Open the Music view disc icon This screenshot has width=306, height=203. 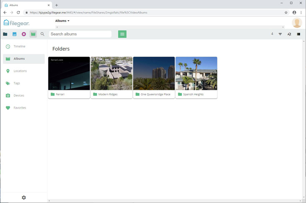(x=24, y=34)
